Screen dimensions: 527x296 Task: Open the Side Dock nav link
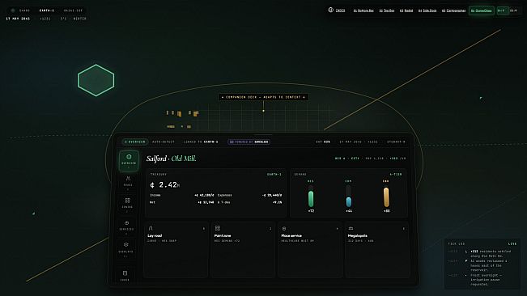[427, 11]
